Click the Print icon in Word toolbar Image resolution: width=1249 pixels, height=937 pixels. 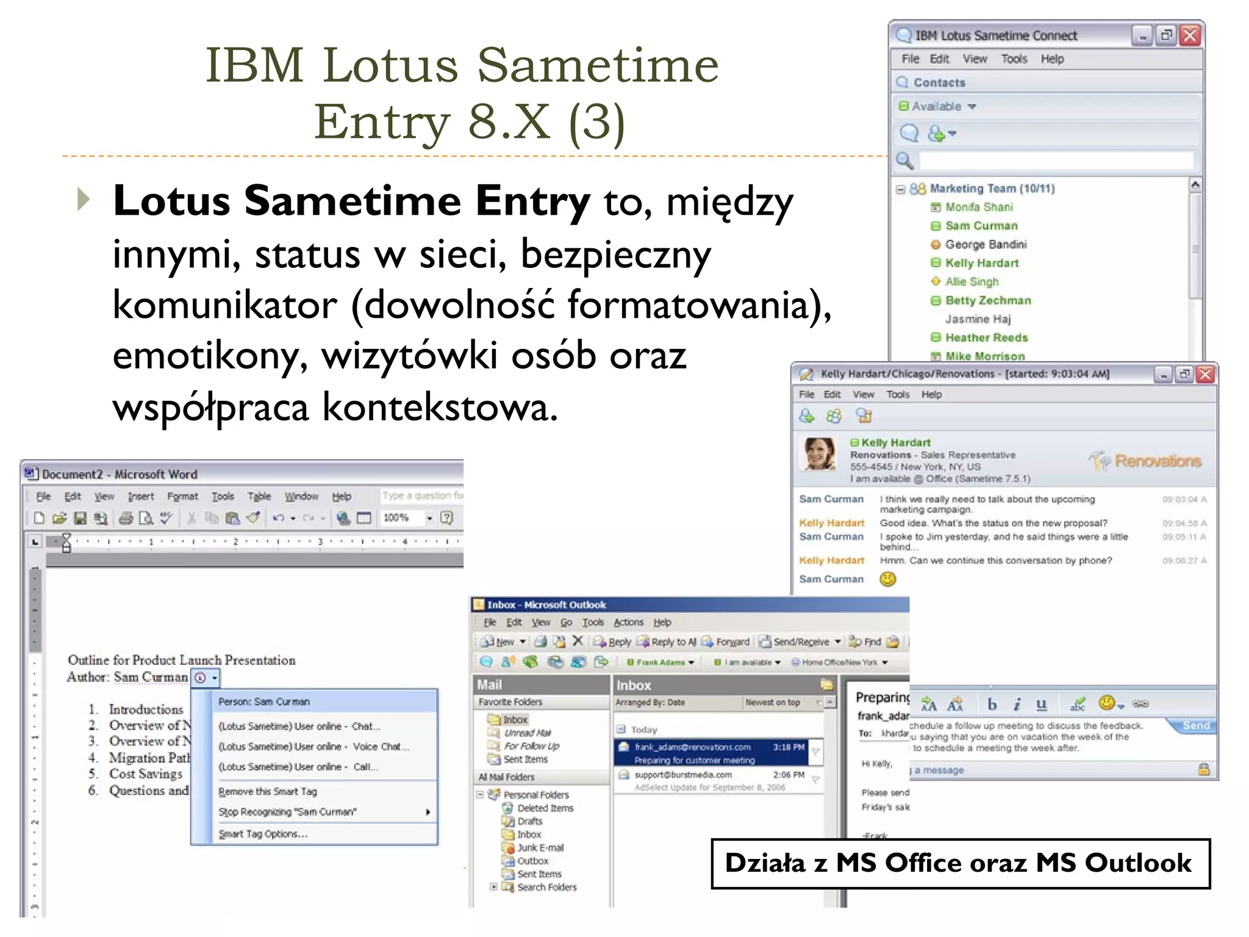point(126,519)
